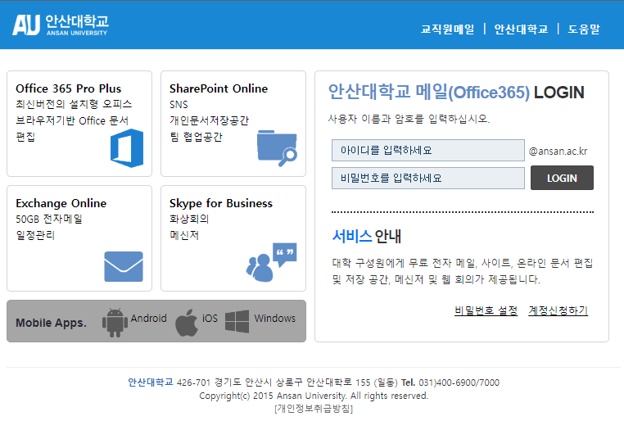The height and width of the screenshot is (421, 624).
Task: Click the 최신버전의 설치형 오피스 text
Action: (x=74, y=104)
